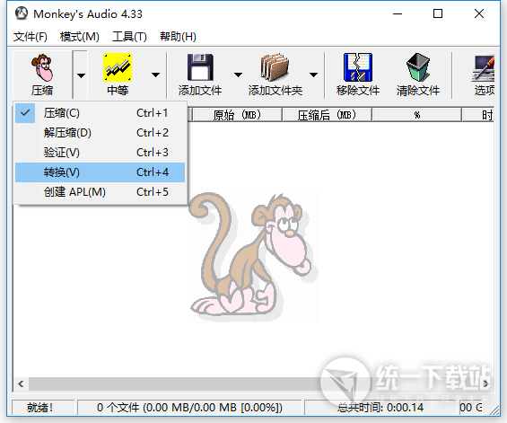Open 选项 settings from the toolbar

click(483, 75)
